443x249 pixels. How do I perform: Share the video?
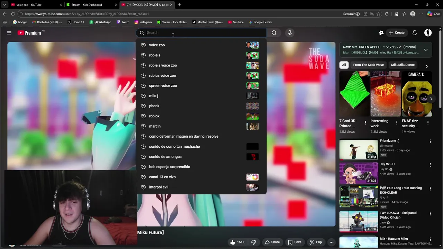pyautogui.click(x=272, y=242)
